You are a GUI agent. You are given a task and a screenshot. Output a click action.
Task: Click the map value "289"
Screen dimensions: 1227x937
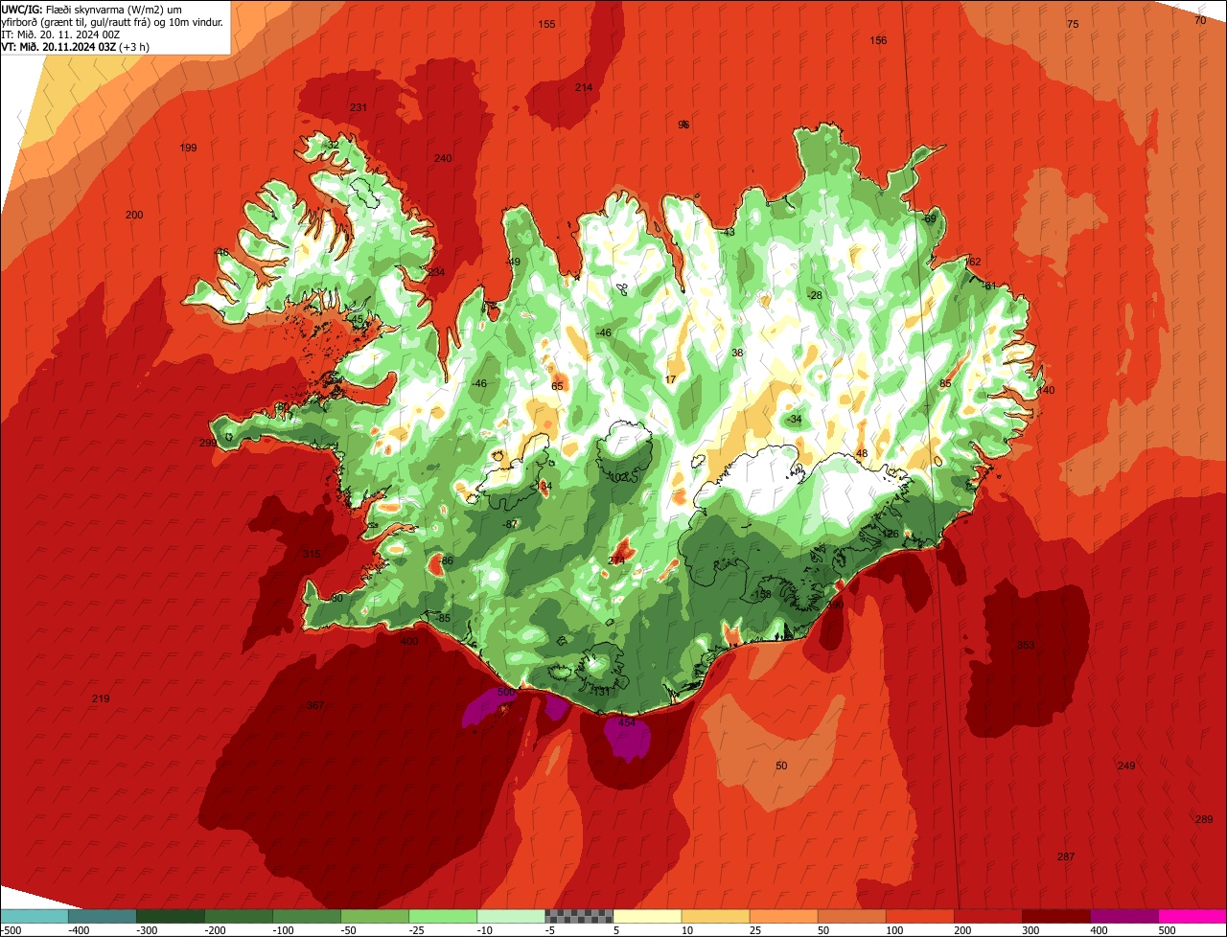pos(1204,819)
